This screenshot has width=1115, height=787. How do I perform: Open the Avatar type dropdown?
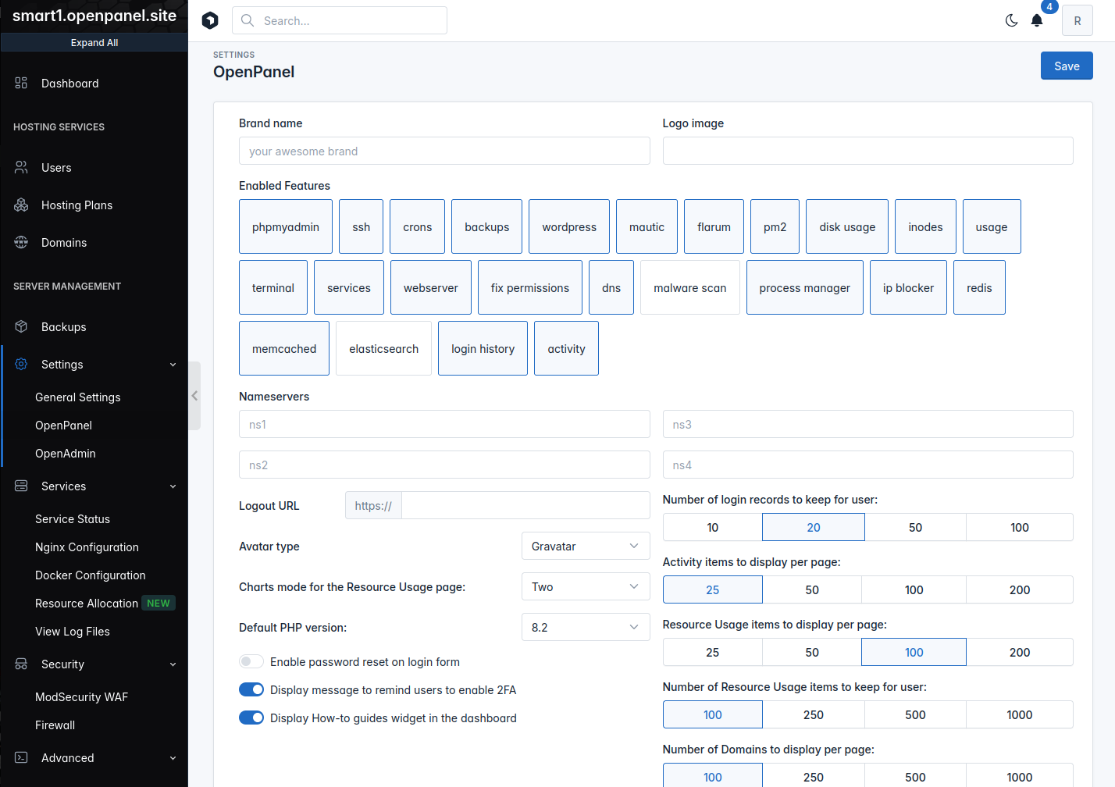585,547
